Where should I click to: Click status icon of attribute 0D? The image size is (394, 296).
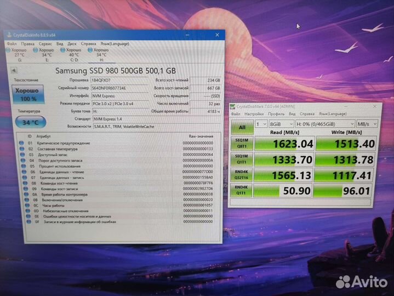[28, 211]
